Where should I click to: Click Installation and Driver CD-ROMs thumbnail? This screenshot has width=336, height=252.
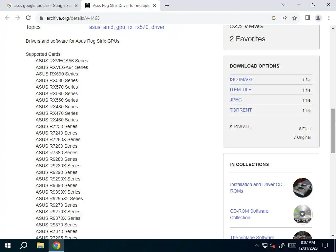pyautogui.click(x=303, y=188)
